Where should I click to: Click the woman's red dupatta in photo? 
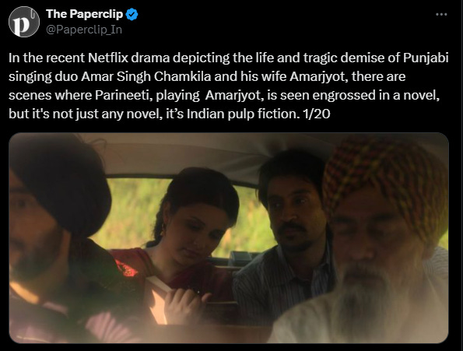click(132, 263)
